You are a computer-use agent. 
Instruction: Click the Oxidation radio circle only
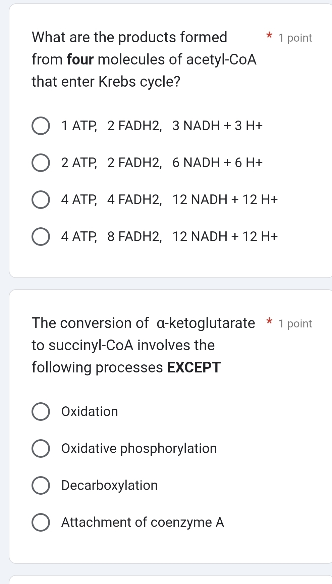pos(41,412)
